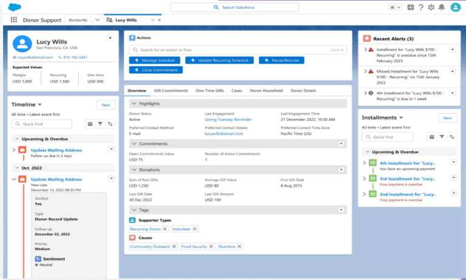Expand the 3rd Installment row
466x280 pixels.
tap(364, 178)
